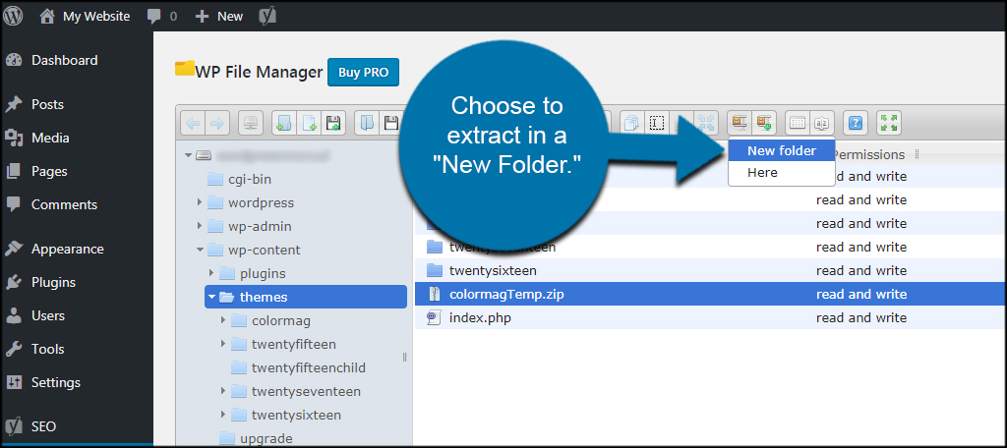Create a new folder using toolbar icon
The height and width of the screenshot is (448, 1007).
tap(283, 123)
